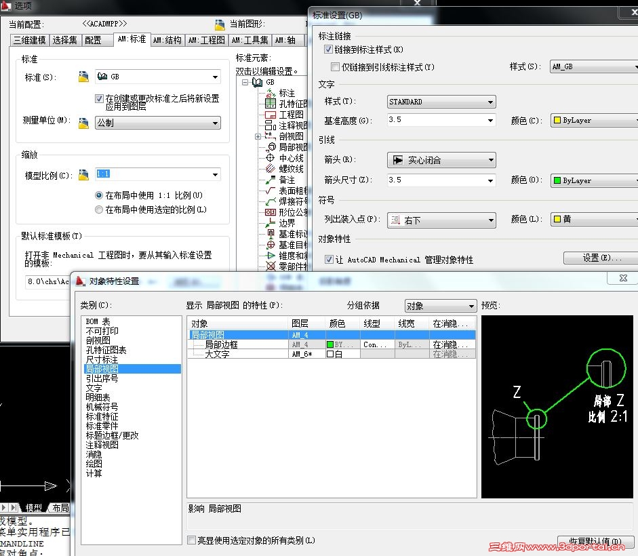Click the 表面粗糙度 surface texture icon

[271, 191]
